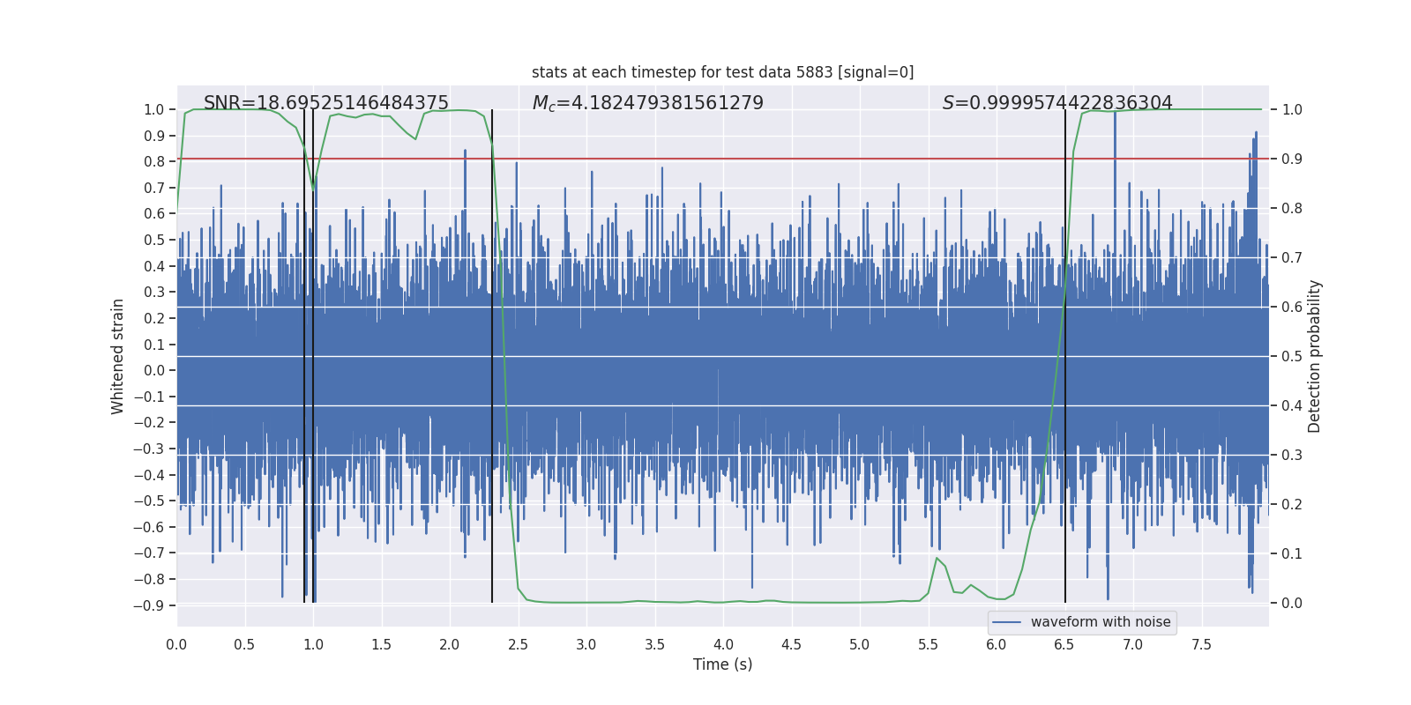Click the vertical black marker near 2.3 seconds
This screenshot has height=705, width=1411.
tap(492, 356)
